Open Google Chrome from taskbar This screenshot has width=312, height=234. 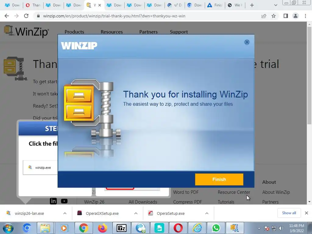click(x=83, y=228)
